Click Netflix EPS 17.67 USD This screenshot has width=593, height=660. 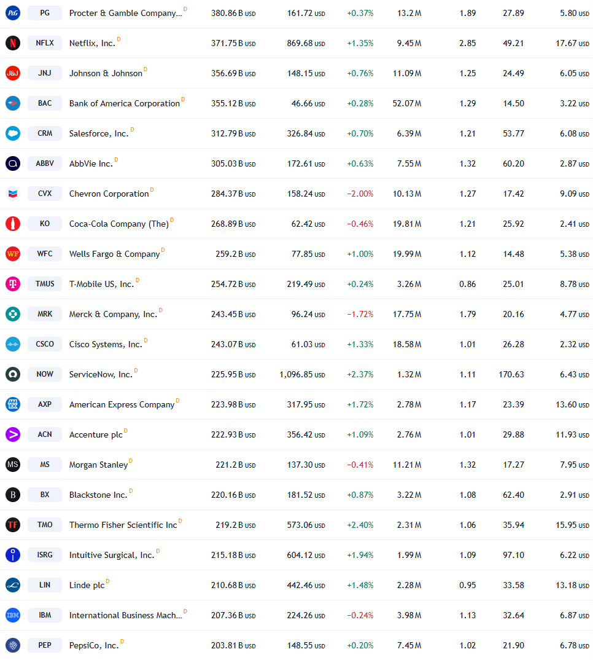(572, 44)
